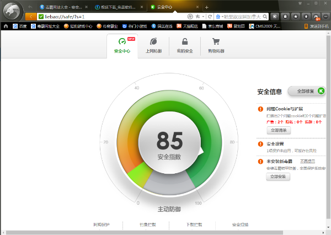Image resolution: width=331 pixels, height=235 pixels.
Task: Click the 全部修复 button
Action: click(307, 91)
